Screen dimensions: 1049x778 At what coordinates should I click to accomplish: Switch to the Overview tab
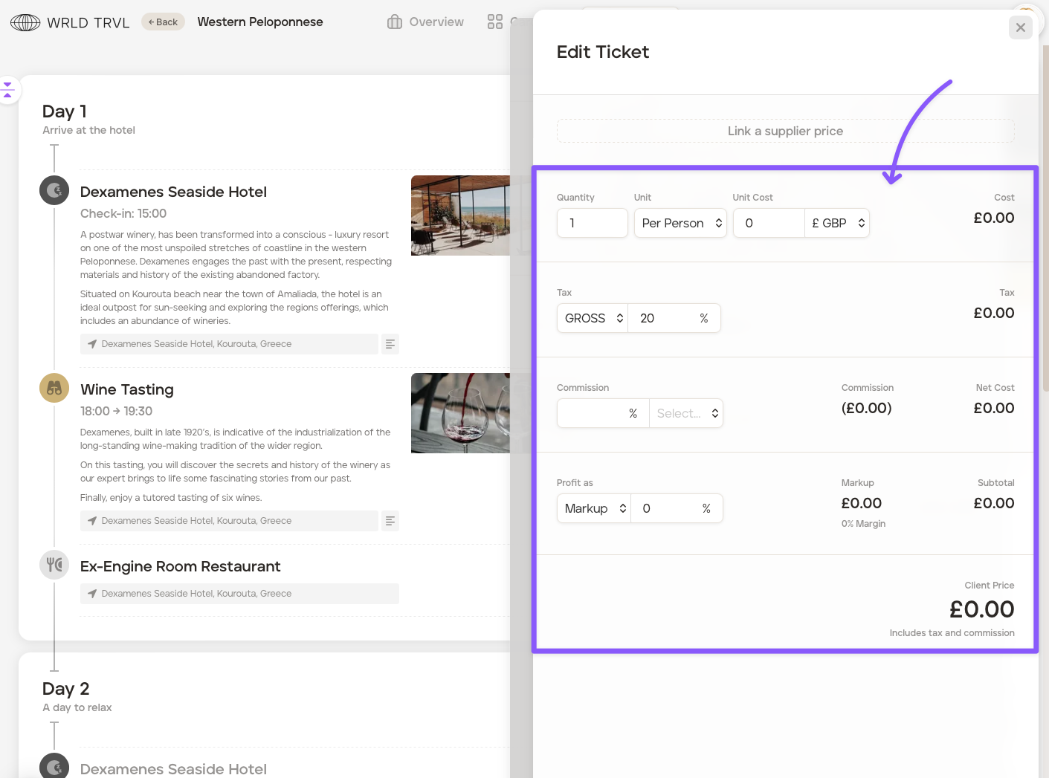426,22
